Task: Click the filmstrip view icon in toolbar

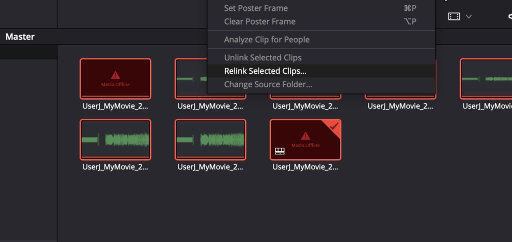Action: coord(454,16)
